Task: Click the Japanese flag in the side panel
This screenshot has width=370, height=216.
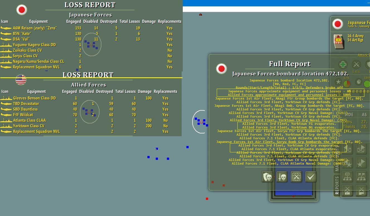Action: pos(338,24)
